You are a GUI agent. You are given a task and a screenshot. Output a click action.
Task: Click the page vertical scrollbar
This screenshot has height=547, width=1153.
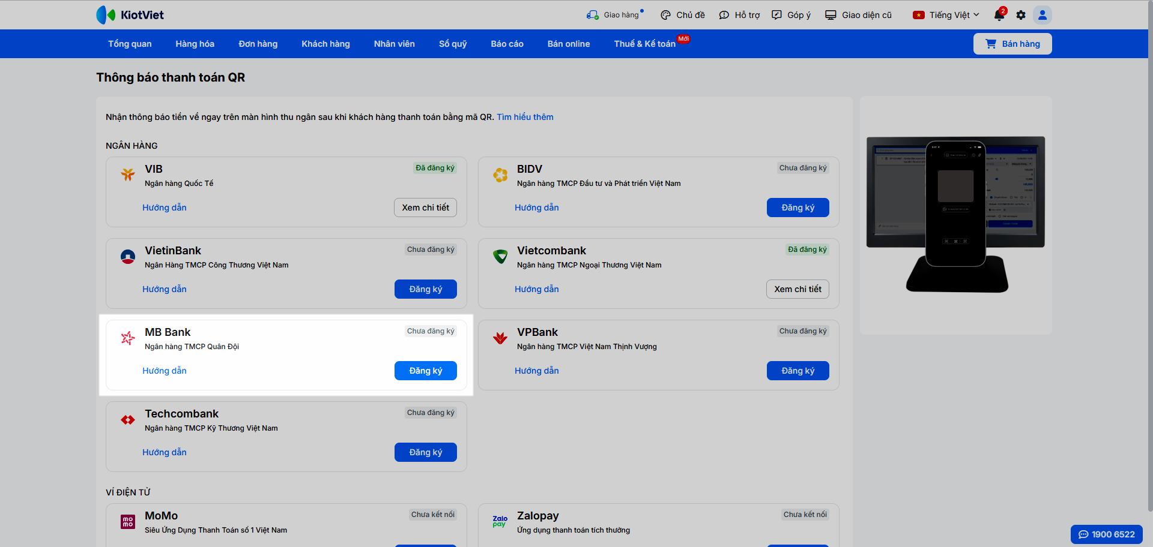coord(1151,255)
